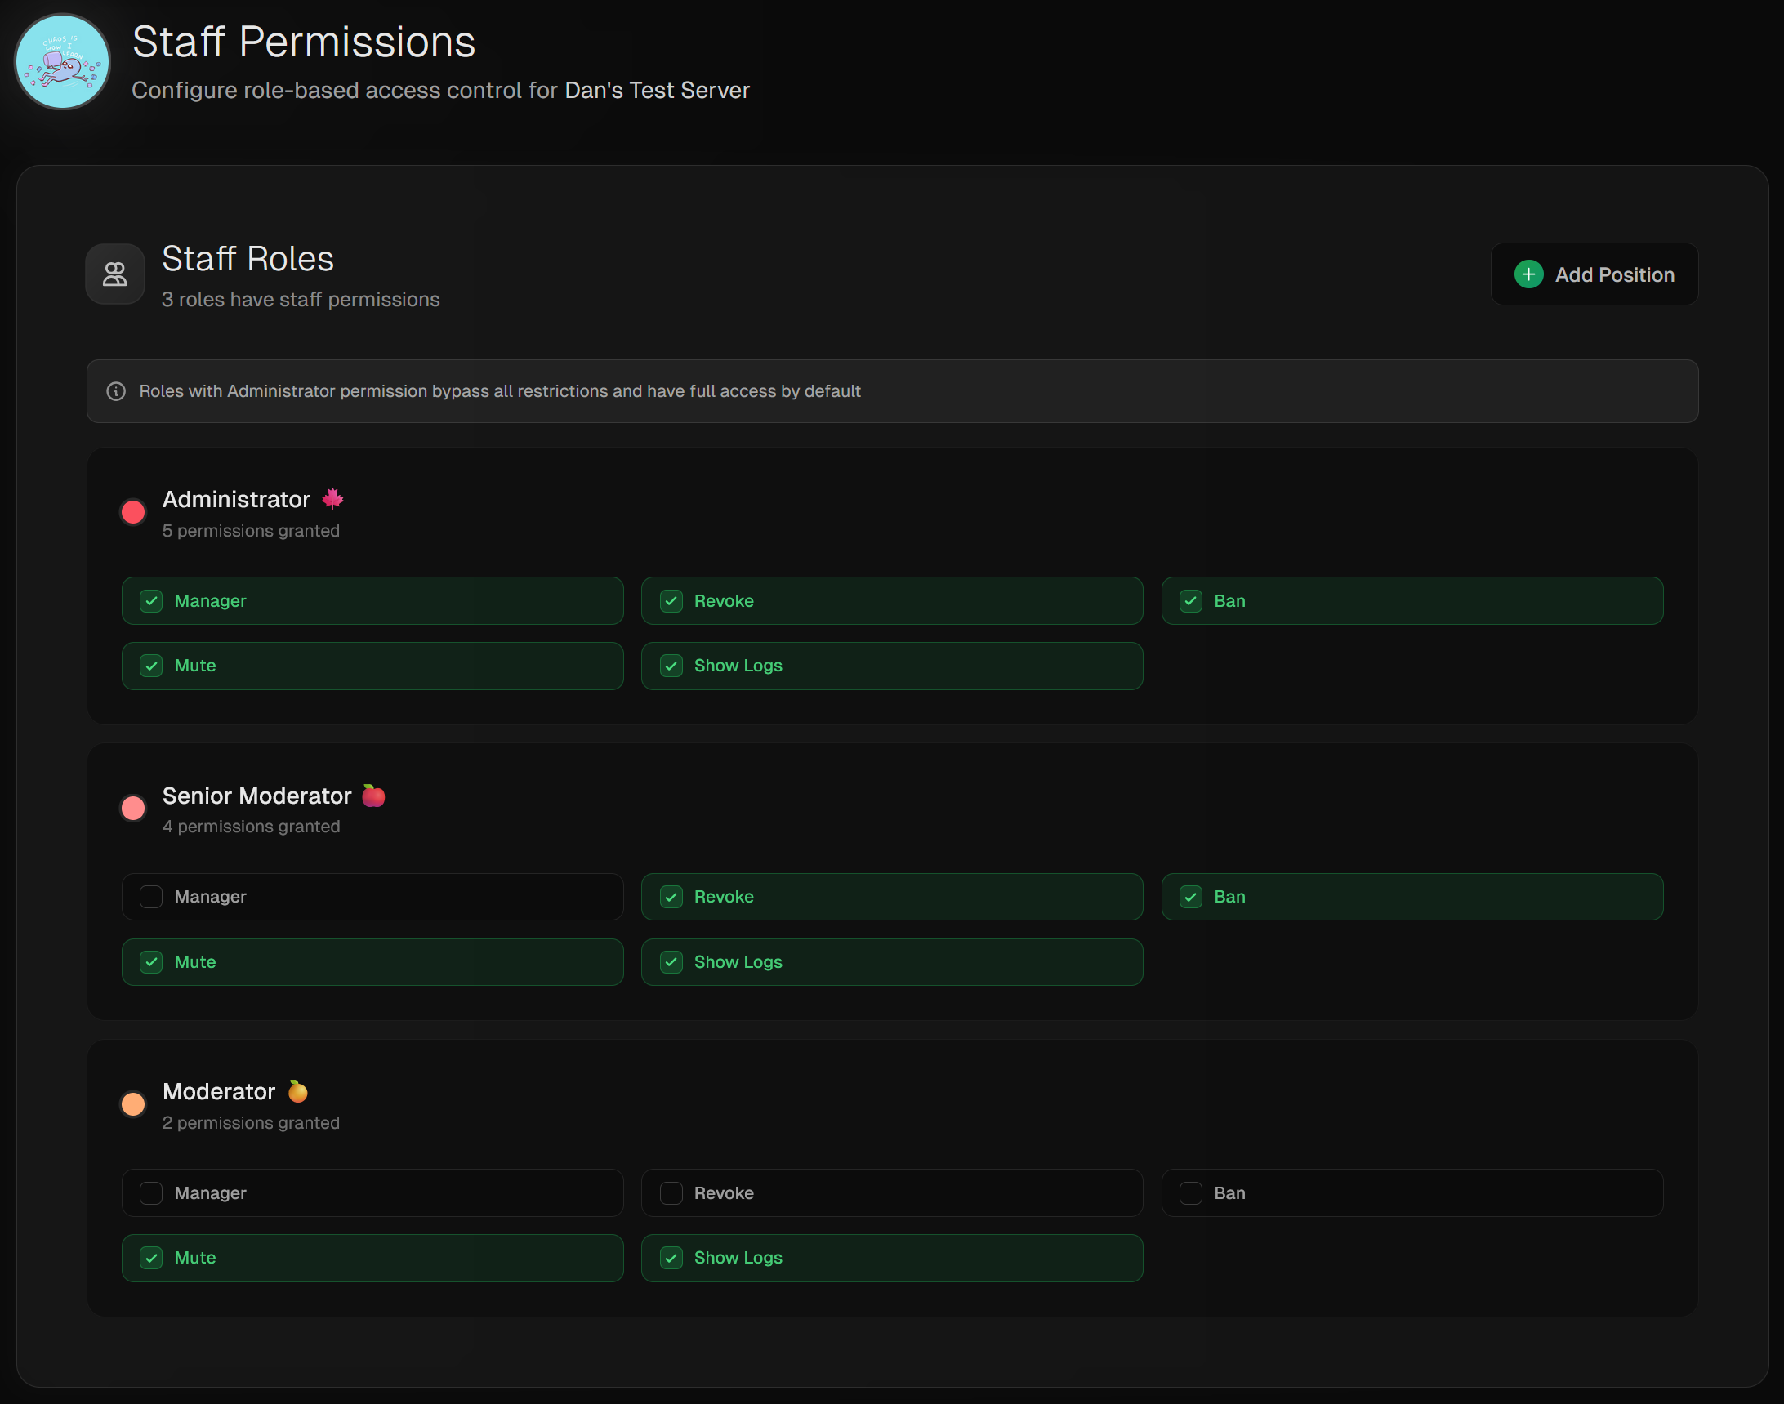Uncheck Manager for Administrator
1784x1404 pixels.
[151, 601]
